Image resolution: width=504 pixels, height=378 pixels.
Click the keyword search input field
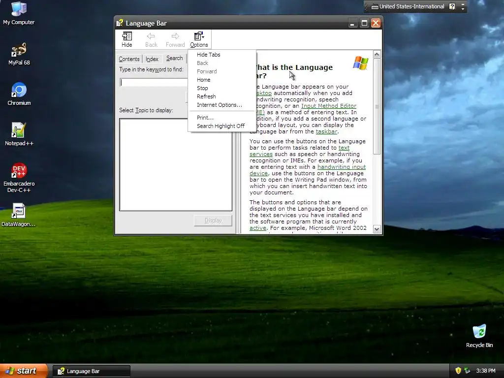(154, 83)
